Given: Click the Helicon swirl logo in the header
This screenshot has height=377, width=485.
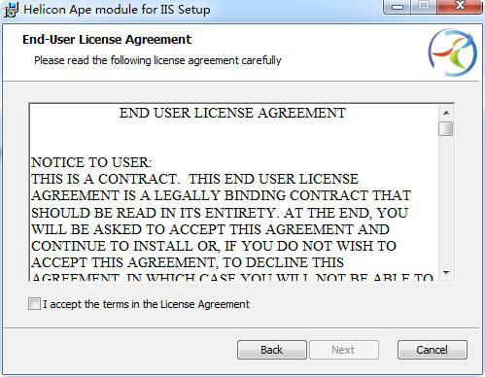Looking at the screenshot, I should [x=453, y=52].
